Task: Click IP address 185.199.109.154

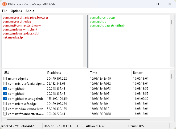Action: click(58, 98)
